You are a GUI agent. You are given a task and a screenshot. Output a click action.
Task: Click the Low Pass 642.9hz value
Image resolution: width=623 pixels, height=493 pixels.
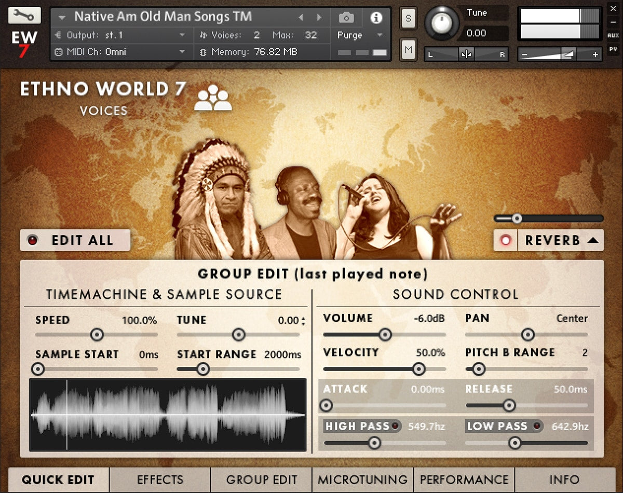click(571, 427)
